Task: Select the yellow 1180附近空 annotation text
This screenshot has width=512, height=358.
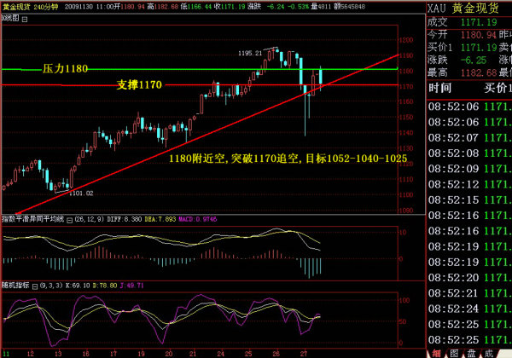Action: pos(288,159)
